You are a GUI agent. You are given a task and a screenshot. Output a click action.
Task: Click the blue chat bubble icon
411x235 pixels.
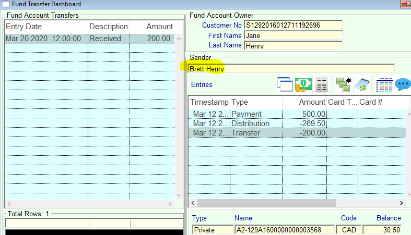pos(403,84)
